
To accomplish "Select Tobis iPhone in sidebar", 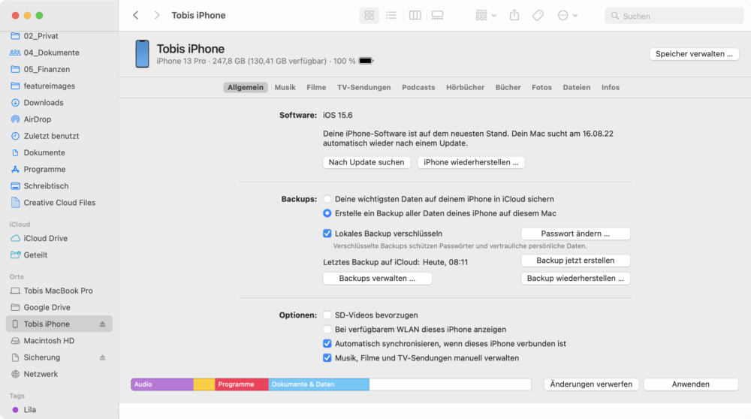I will pos(59,324).
